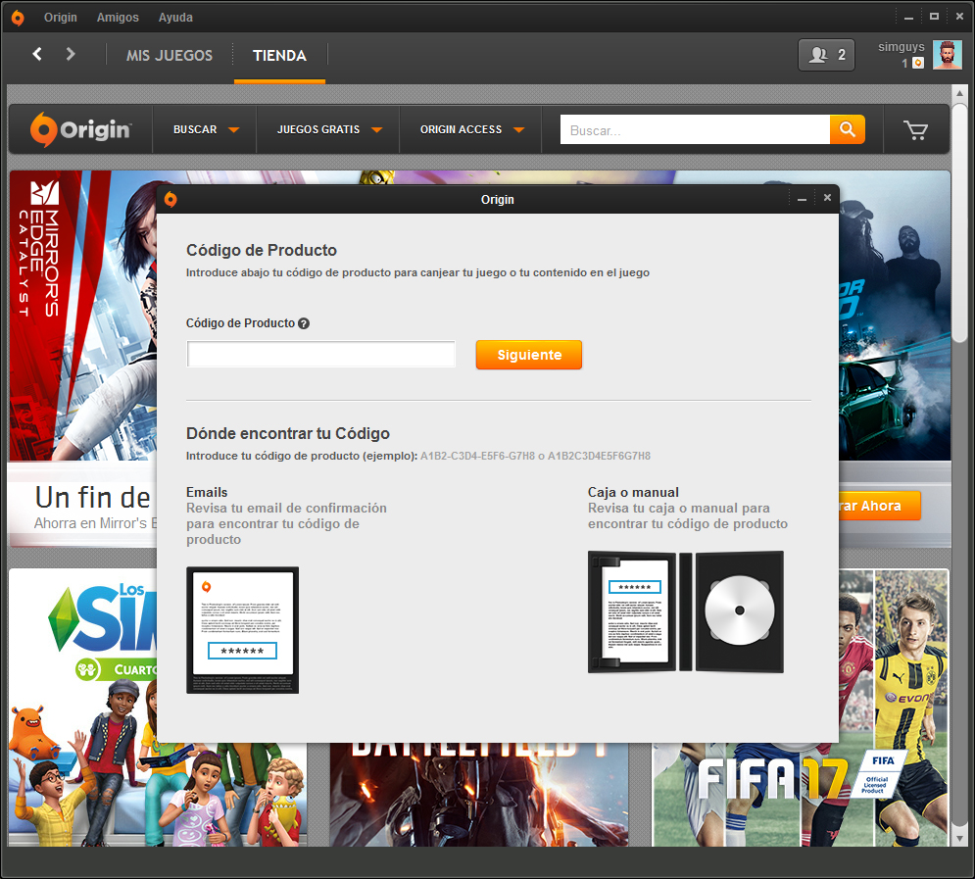This screenshot has height=879, width=975.
Task: Click the email code illustration
Action: click(242, 630)
